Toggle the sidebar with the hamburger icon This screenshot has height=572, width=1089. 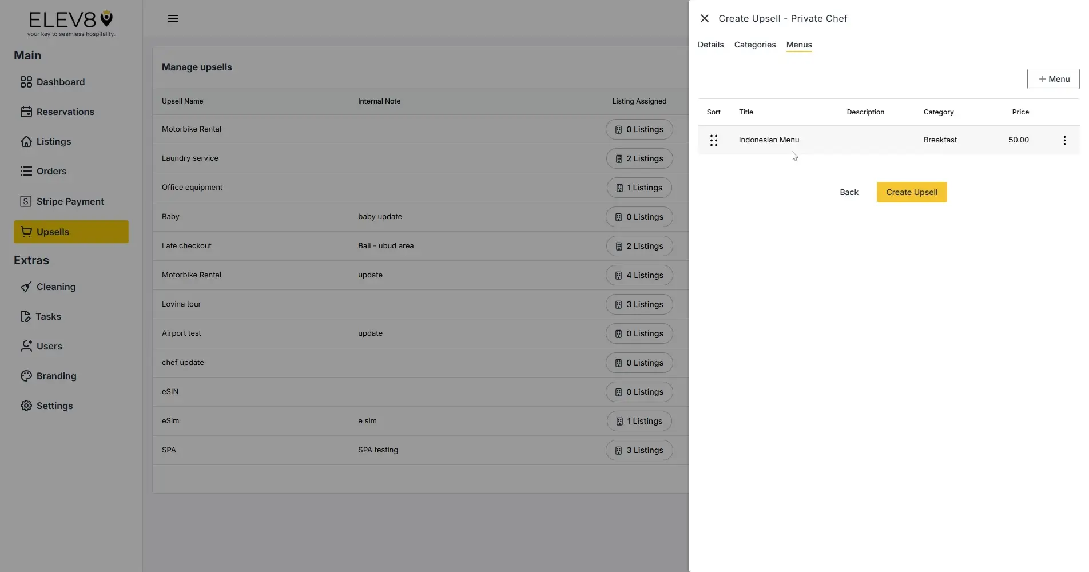(x=173, y=18)
